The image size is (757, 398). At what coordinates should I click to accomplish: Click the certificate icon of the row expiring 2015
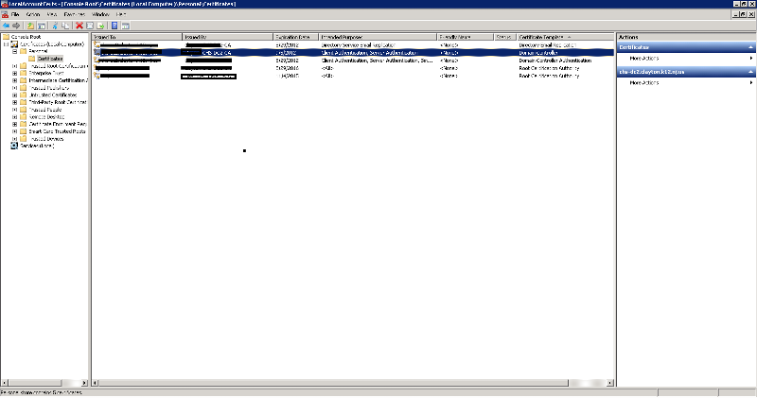click(97, 76)
